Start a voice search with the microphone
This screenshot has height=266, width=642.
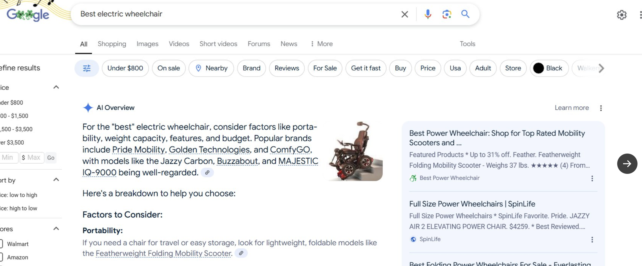[x=428, y=14]
